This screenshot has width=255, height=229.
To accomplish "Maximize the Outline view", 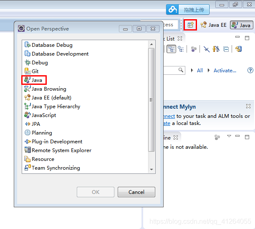I will pos(247,137).
